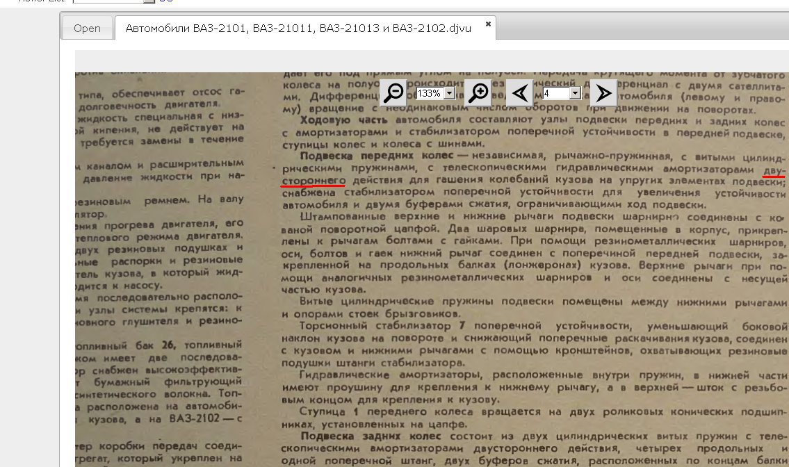The image size is (789, 467).
Task: Open the 133% zoom level dropdown
Action: (x=449, y=93)
